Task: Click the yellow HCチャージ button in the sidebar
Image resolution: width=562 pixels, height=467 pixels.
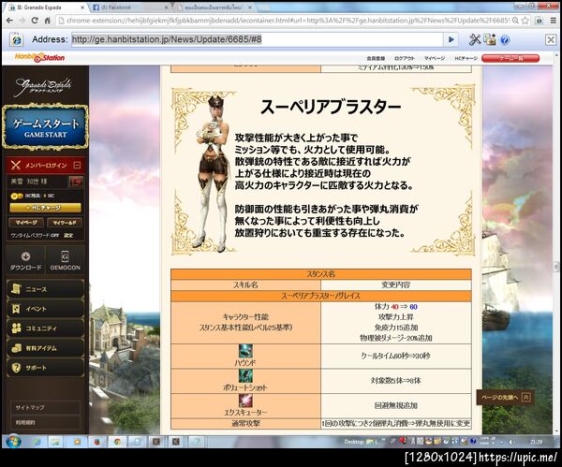Action: coord(45,208)
